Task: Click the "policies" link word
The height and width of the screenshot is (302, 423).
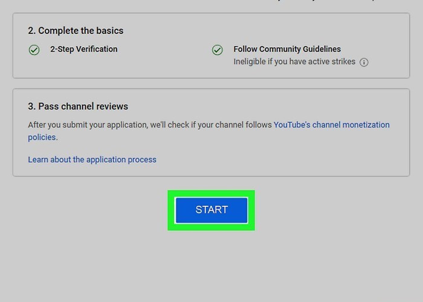Action: pos(42,137)
